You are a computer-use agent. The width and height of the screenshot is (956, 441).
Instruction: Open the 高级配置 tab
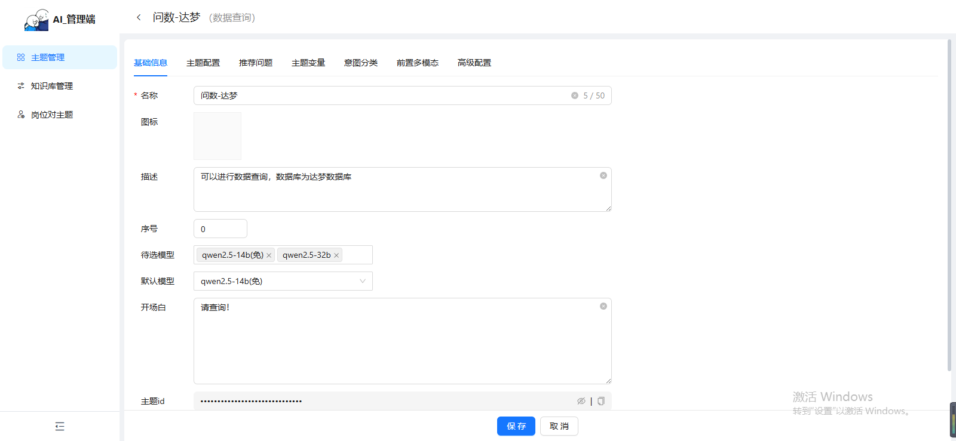coord(474,63)
